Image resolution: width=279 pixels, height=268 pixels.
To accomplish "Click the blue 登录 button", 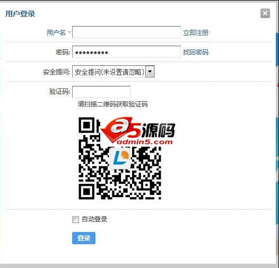I will 84,238.
